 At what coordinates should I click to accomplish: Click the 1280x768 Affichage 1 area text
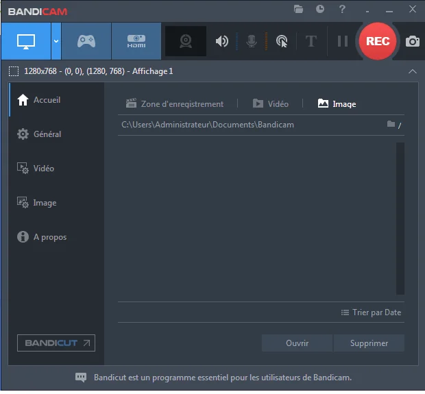coord(99,71)
